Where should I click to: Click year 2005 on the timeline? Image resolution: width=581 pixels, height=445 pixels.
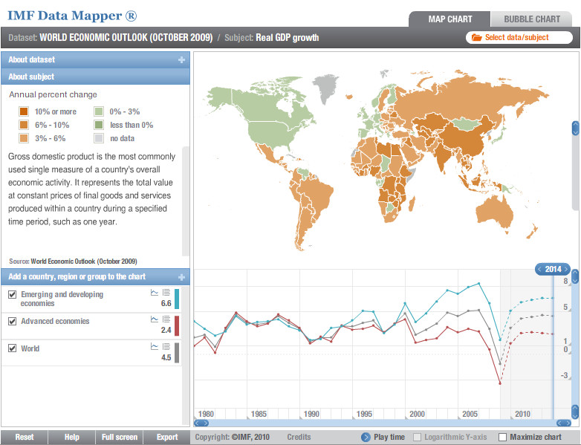tap(470, 414)
